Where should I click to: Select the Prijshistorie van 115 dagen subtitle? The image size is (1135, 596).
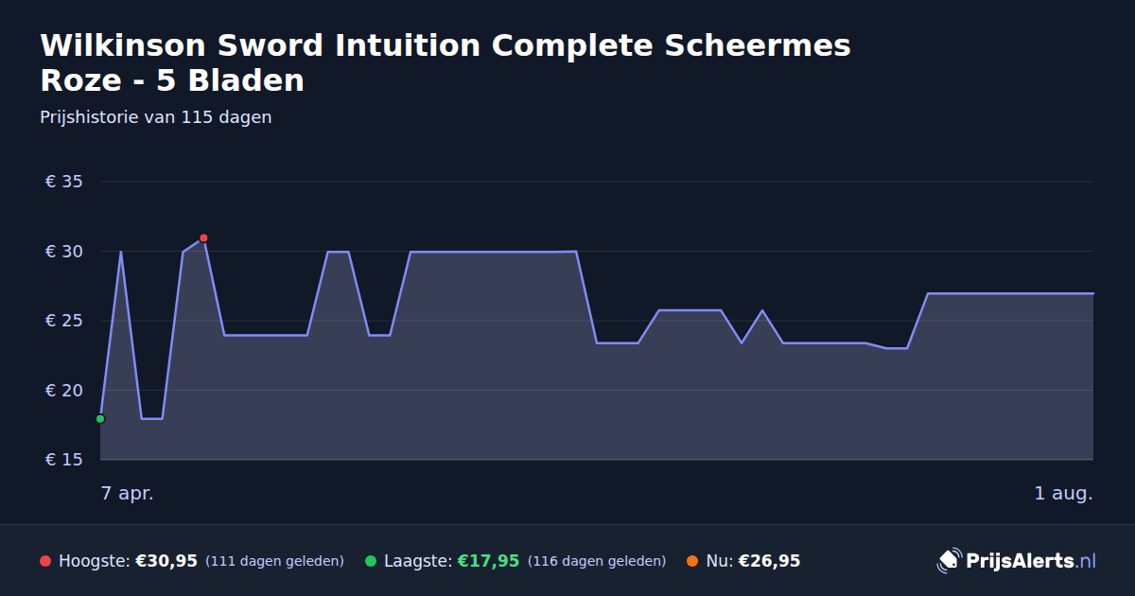[x=156, y=117]
